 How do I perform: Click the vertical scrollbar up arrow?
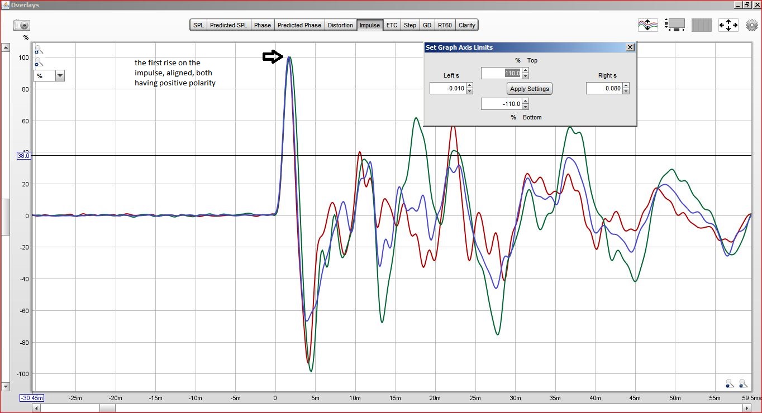click(x=6, y=48)
